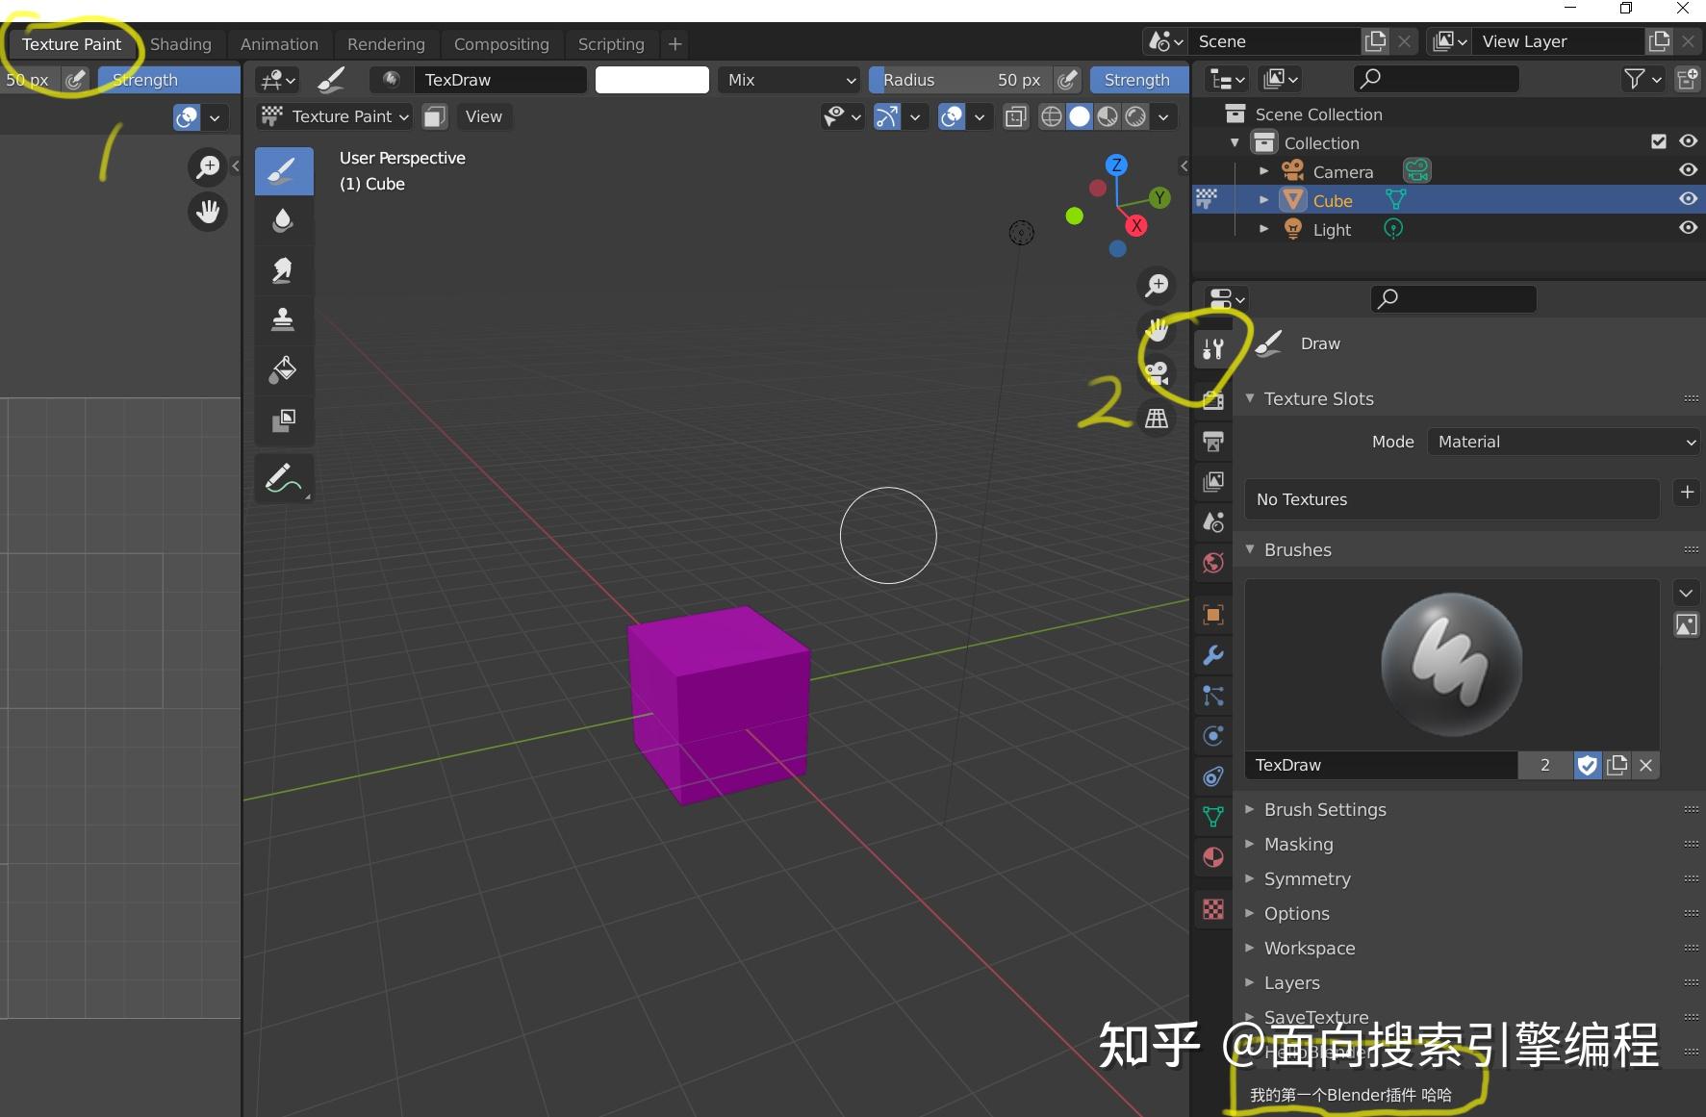Open the Annotate tool
The height and width of the screenshot is (1117, 1706).
click(283, 478)
